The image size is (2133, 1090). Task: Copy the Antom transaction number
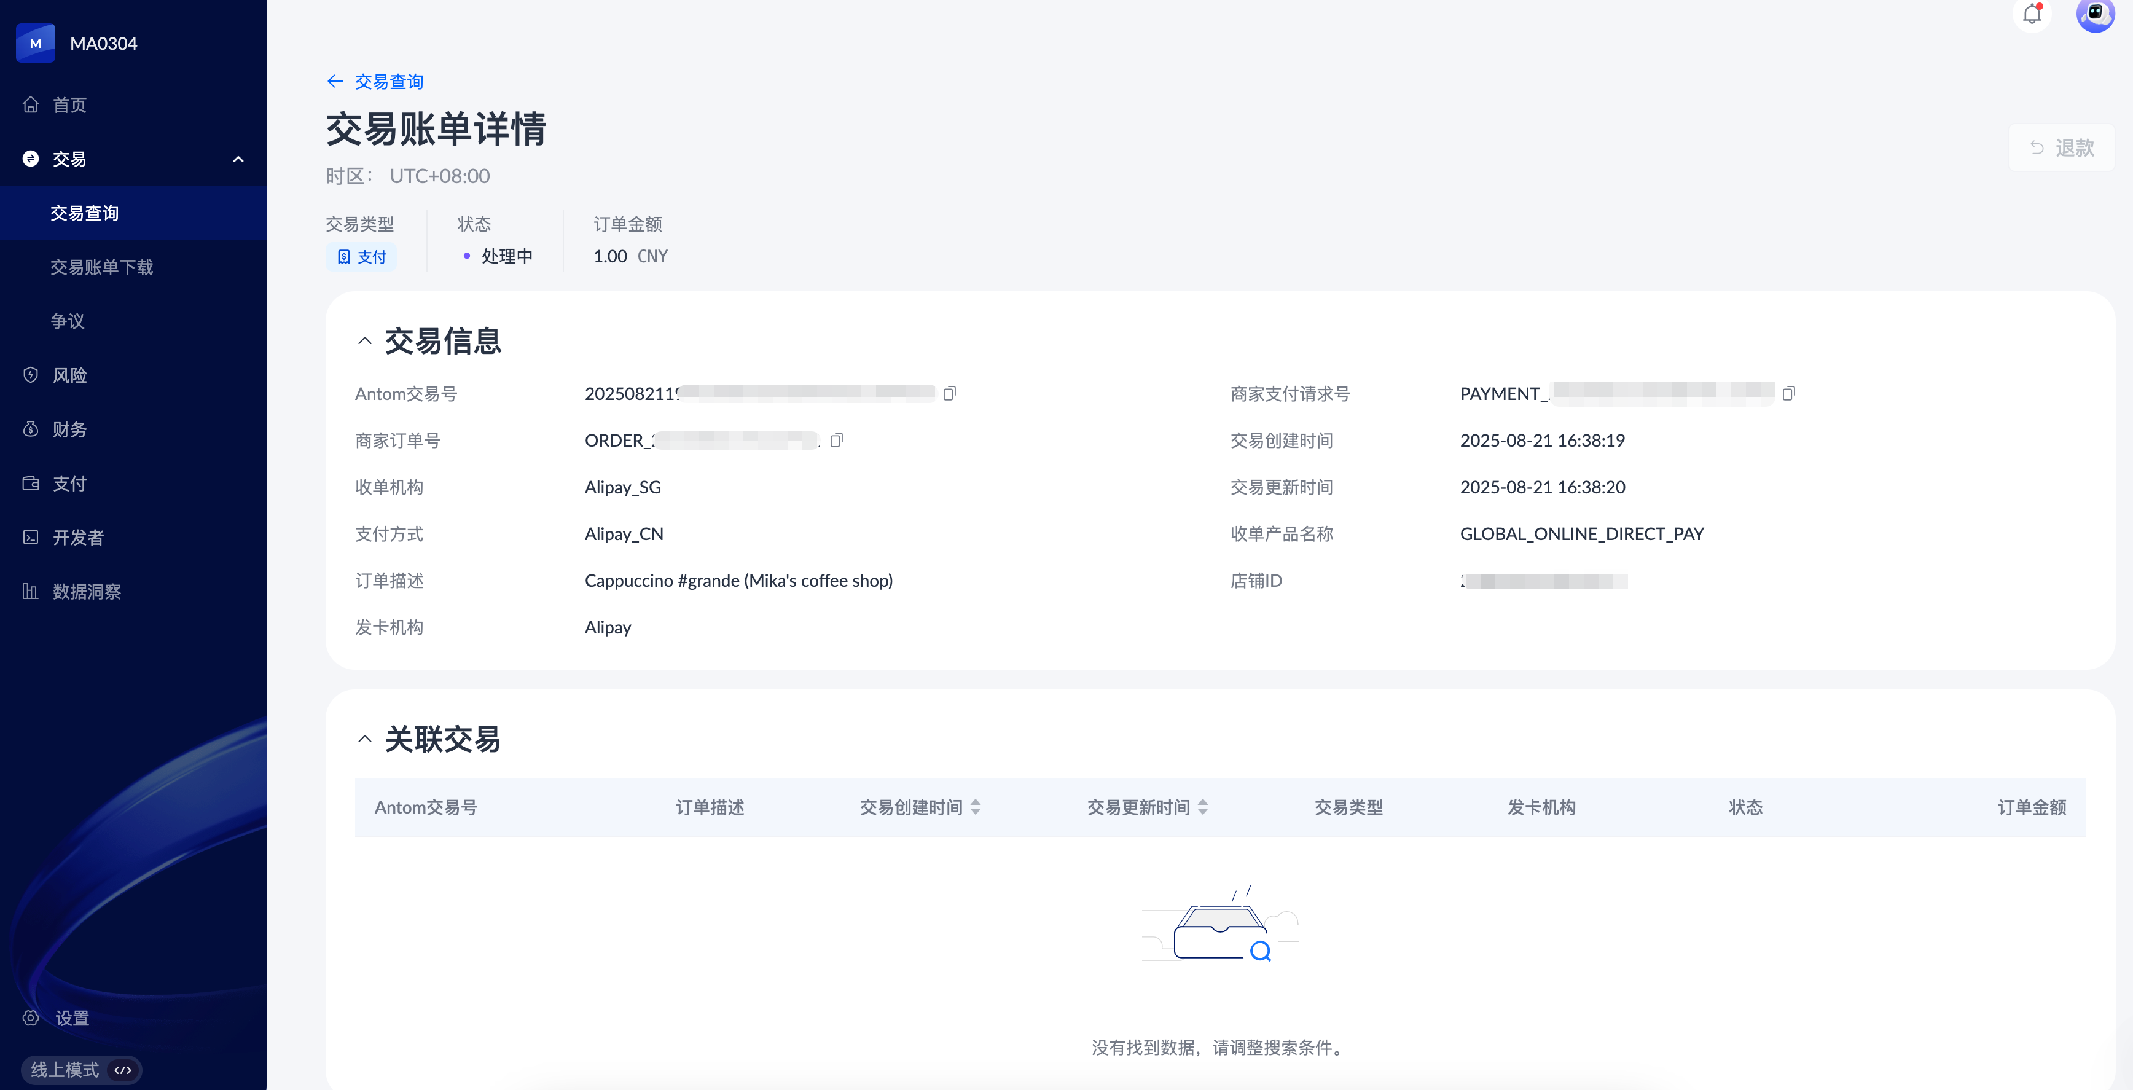click(x=949, y=393)
